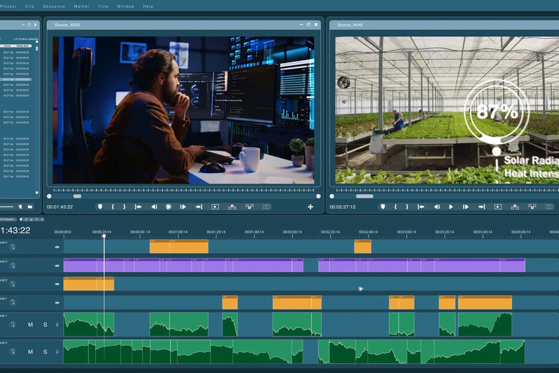Solo audio channel 2 with S button
This screenshot has width=559, height=373.
tap(45, 352)
